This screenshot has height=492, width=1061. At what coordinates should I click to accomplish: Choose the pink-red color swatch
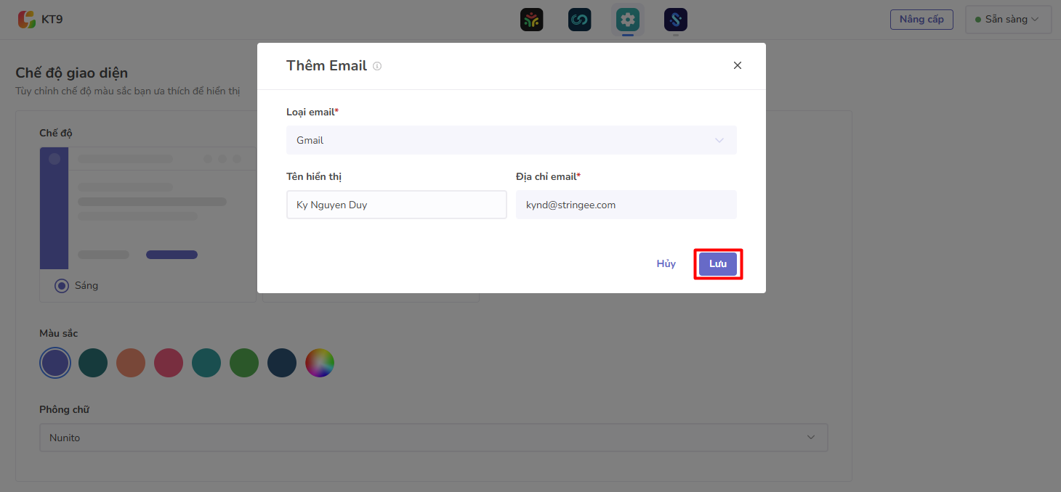coord(169,363)
